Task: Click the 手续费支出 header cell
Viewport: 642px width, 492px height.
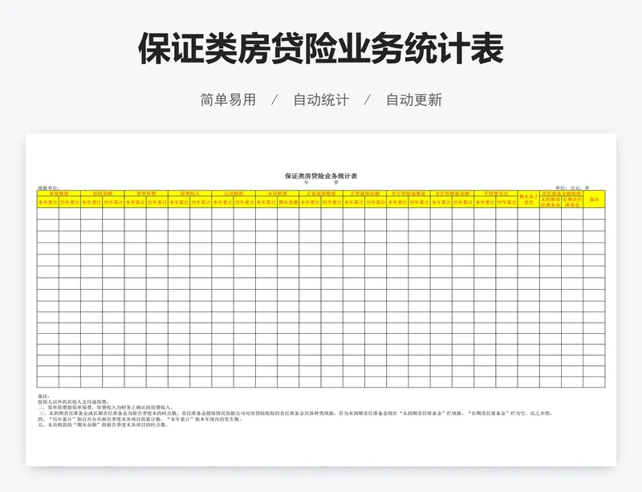Action: pyautogui.click(x=496, y=193)
